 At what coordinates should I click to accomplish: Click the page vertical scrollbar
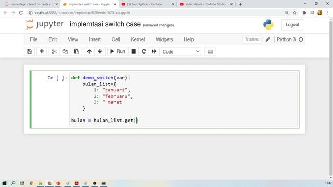coord(331,98)
